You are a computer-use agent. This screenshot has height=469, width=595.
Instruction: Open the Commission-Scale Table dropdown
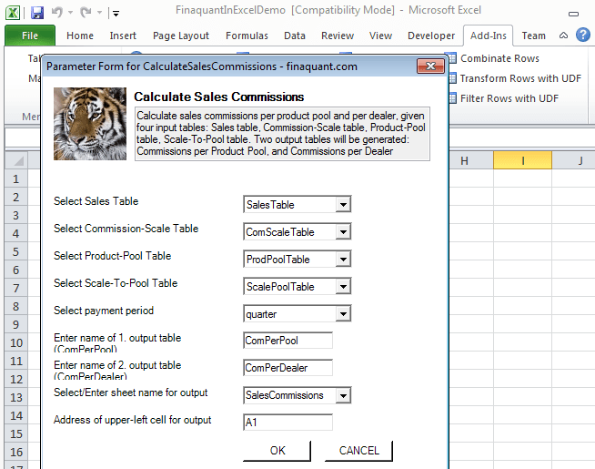[343, 232]
